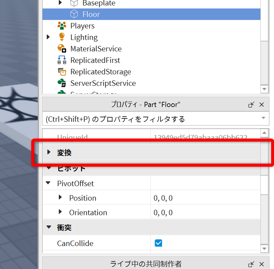Click the Baseplate cube icon

(74, 3)
